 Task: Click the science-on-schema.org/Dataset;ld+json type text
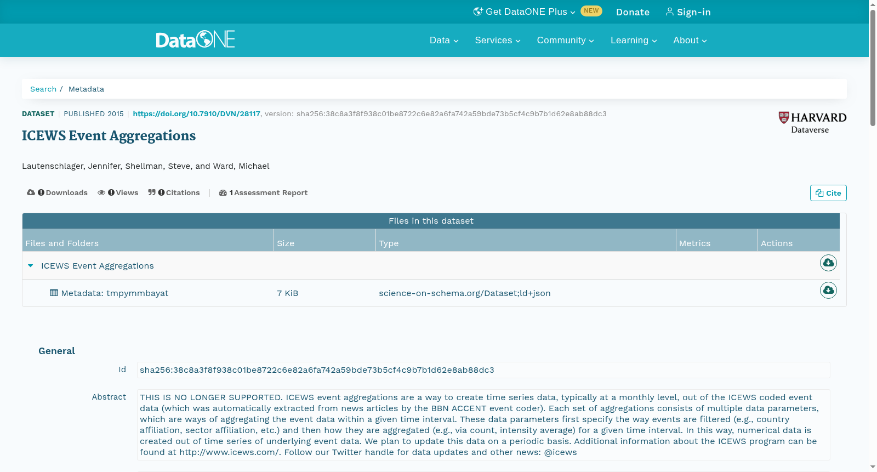pos(464,293)
